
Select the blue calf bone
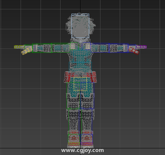pyautogui.click(x=85, y=122)
